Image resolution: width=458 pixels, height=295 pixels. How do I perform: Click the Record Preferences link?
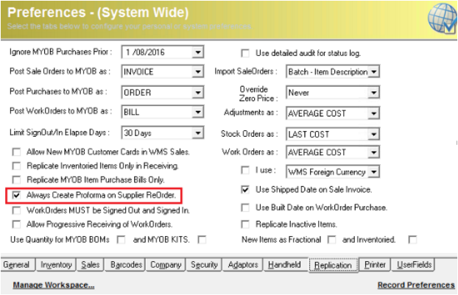416,285
